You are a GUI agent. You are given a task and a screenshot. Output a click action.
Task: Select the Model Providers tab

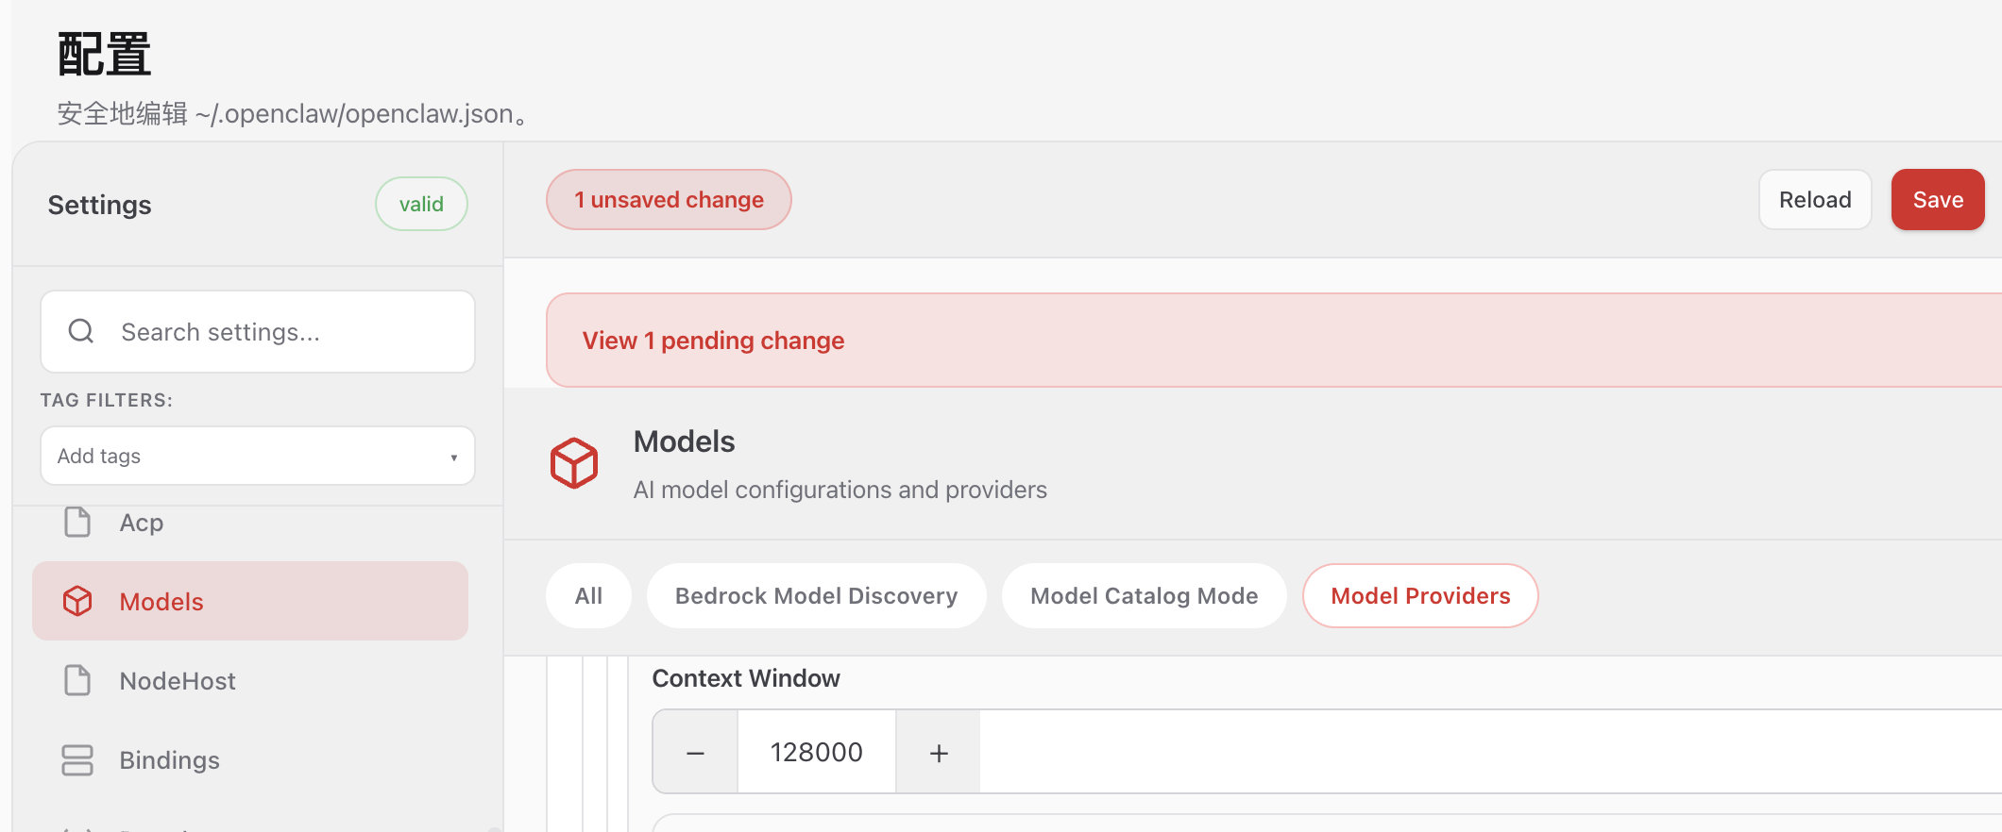click(x=1420, y=595)
